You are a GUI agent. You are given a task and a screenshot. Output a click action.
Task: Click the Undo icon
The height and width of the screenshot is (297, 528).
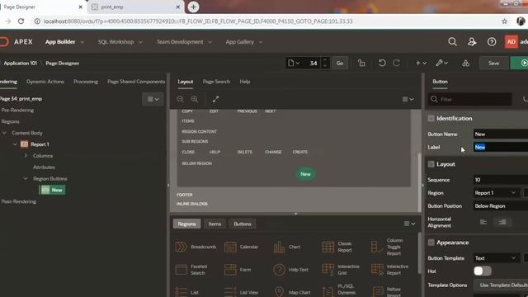pyautogui.click(x=382, y=63)
